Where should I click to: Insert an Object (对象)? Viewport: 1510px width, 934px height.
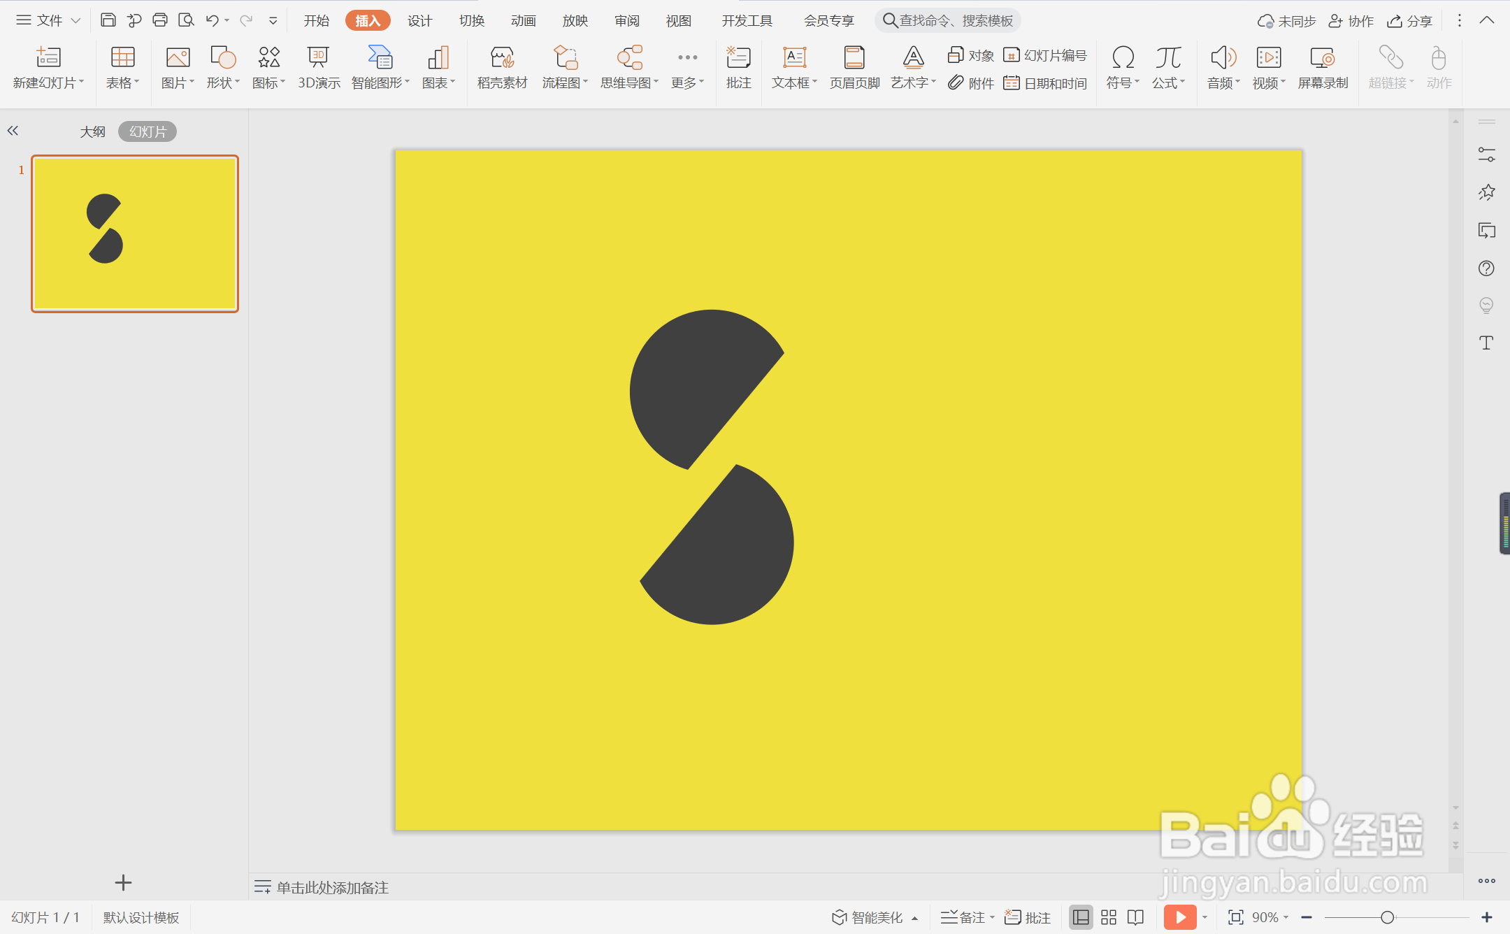pos(971,55)
